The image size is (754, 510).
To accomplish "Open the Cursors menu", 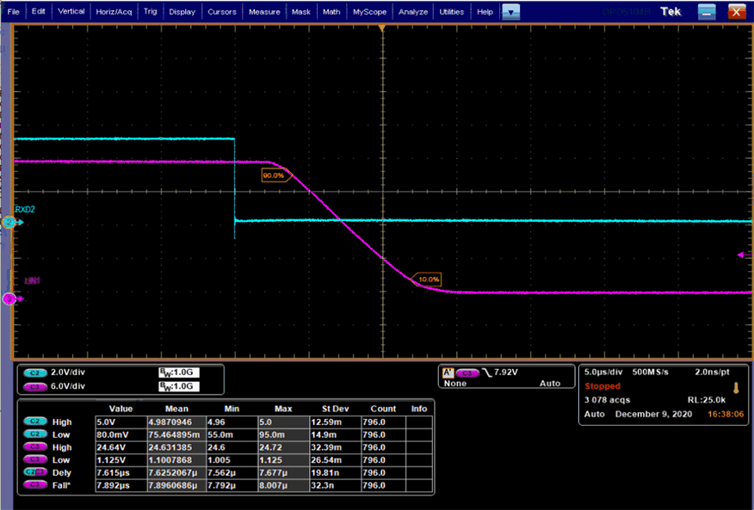I will tap(222, 12).
